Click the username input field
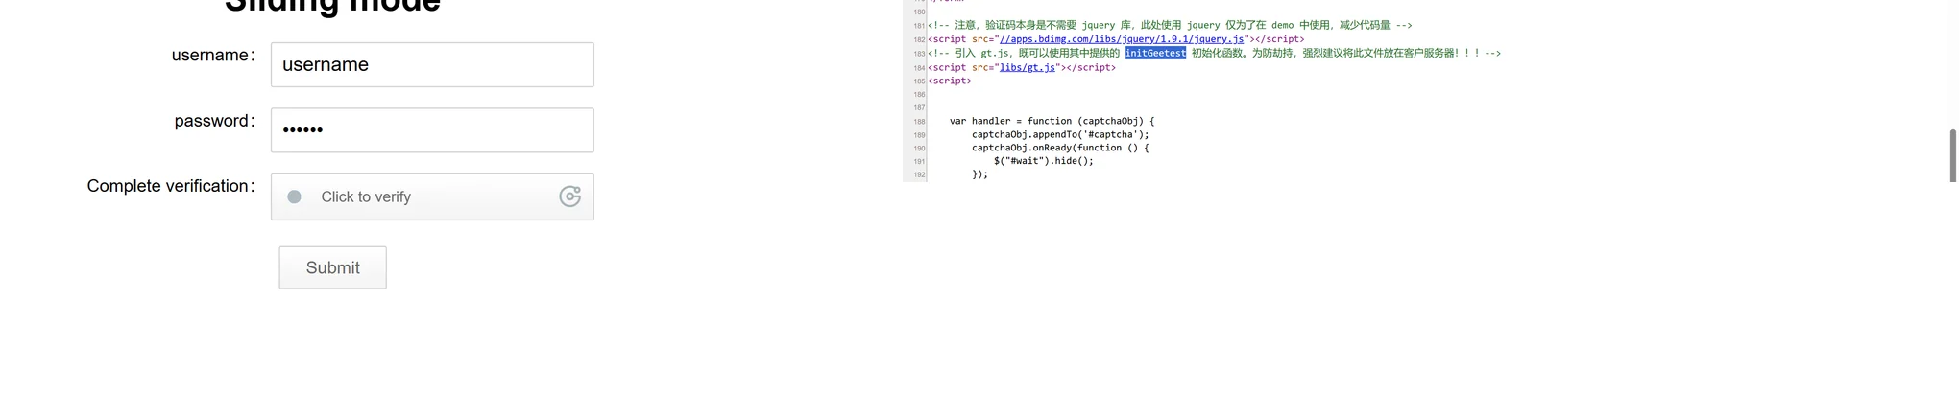The width and height of the screenshot is (1959, 393). pyautogui.click(x=432, y=64)
